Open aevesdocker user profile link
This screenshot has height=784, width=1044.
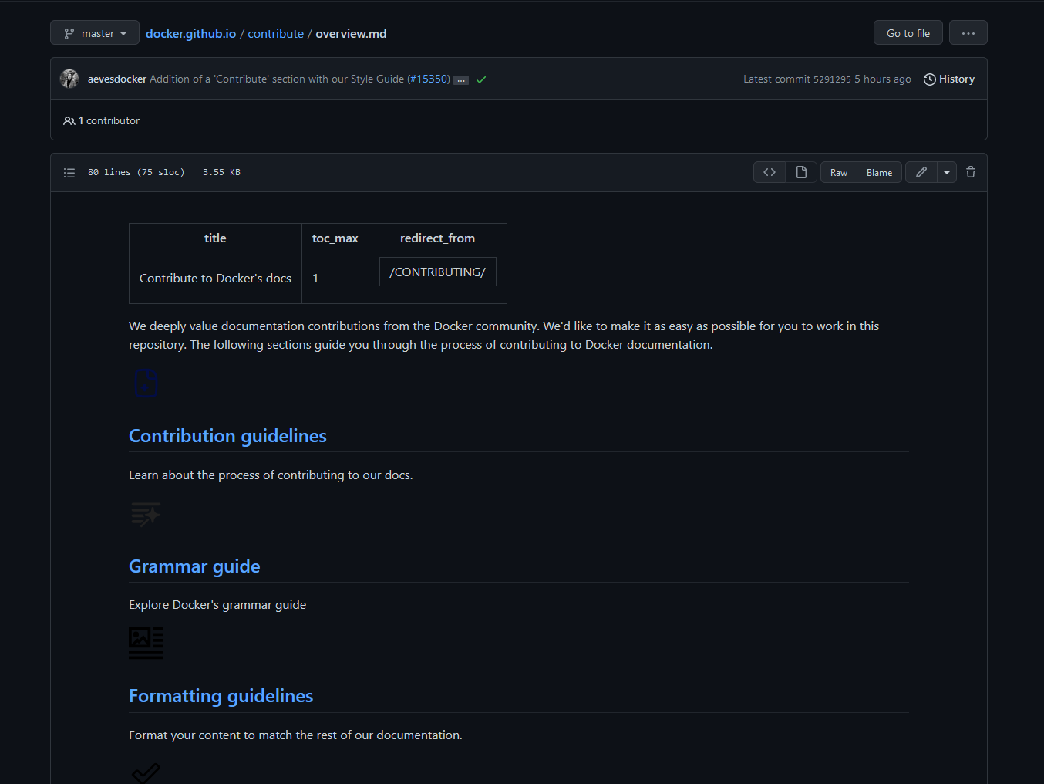pyautogui.click(x=117, y=79)
